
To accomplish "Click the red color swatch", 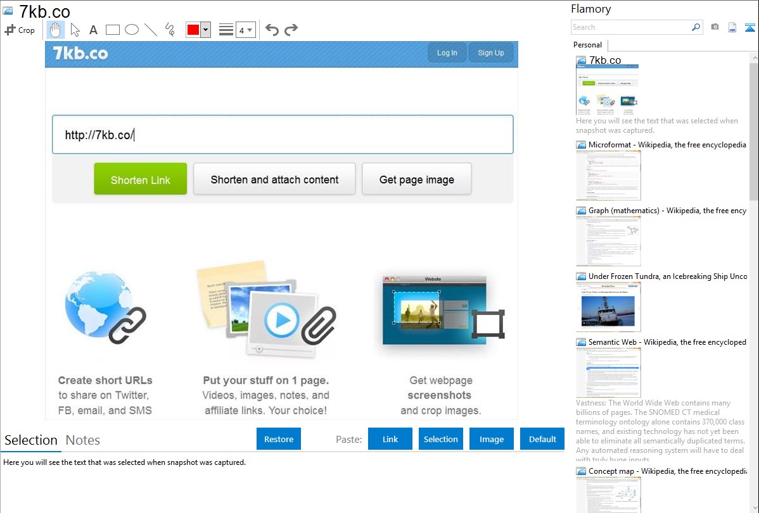I will coord(193,30).
